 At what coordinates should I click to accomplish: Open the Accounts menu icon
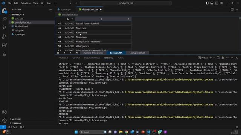[x=4, y=112]
